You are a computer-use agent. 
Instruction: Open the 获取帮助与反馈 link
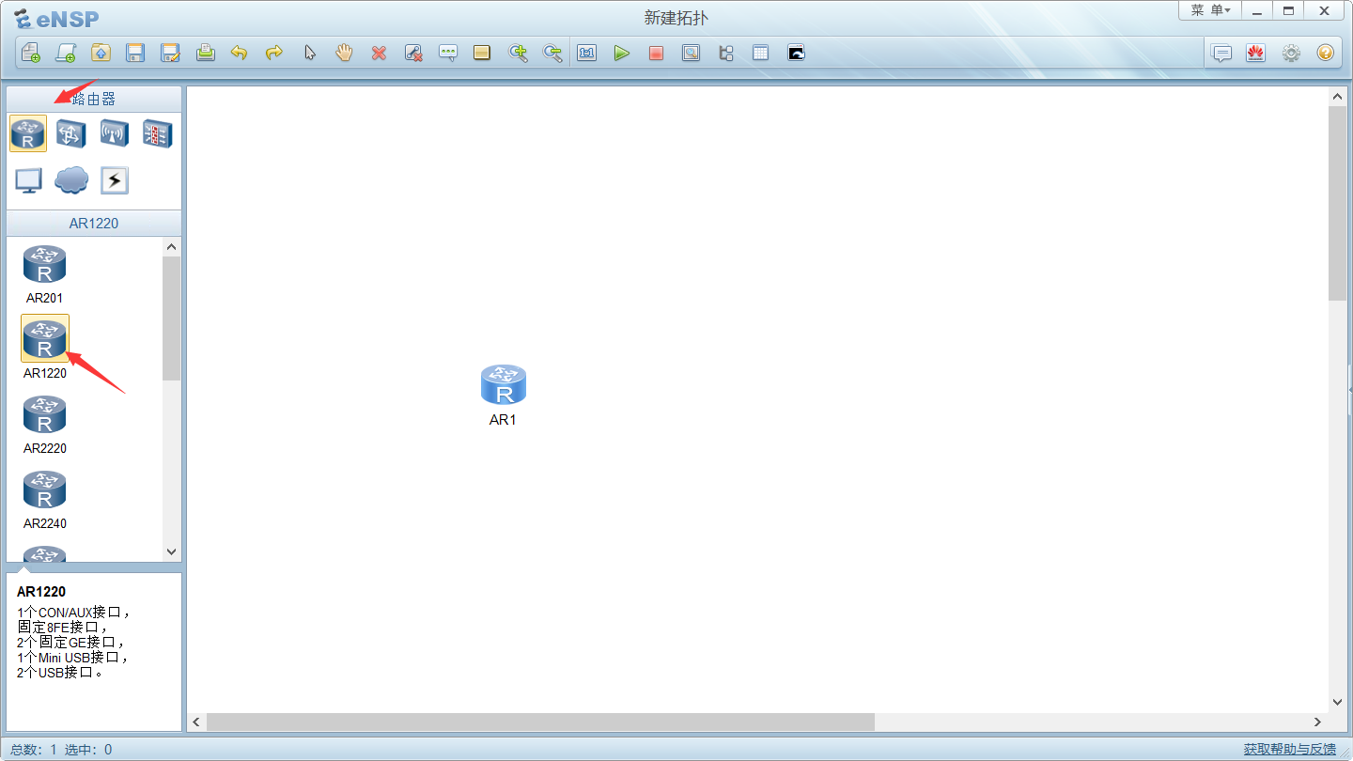(x=1290, y=749)
